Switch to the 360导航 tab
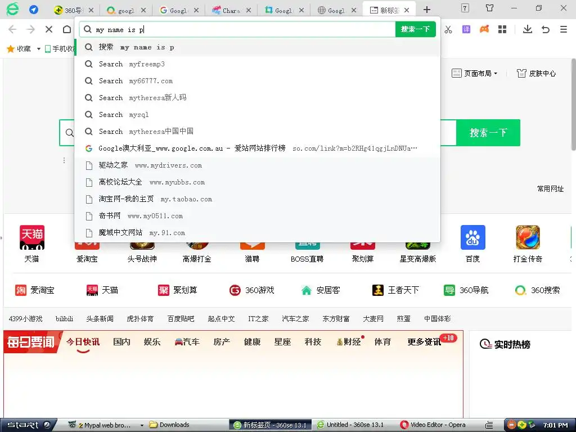This screenshot has height=432, width=576. pos(73,10)
